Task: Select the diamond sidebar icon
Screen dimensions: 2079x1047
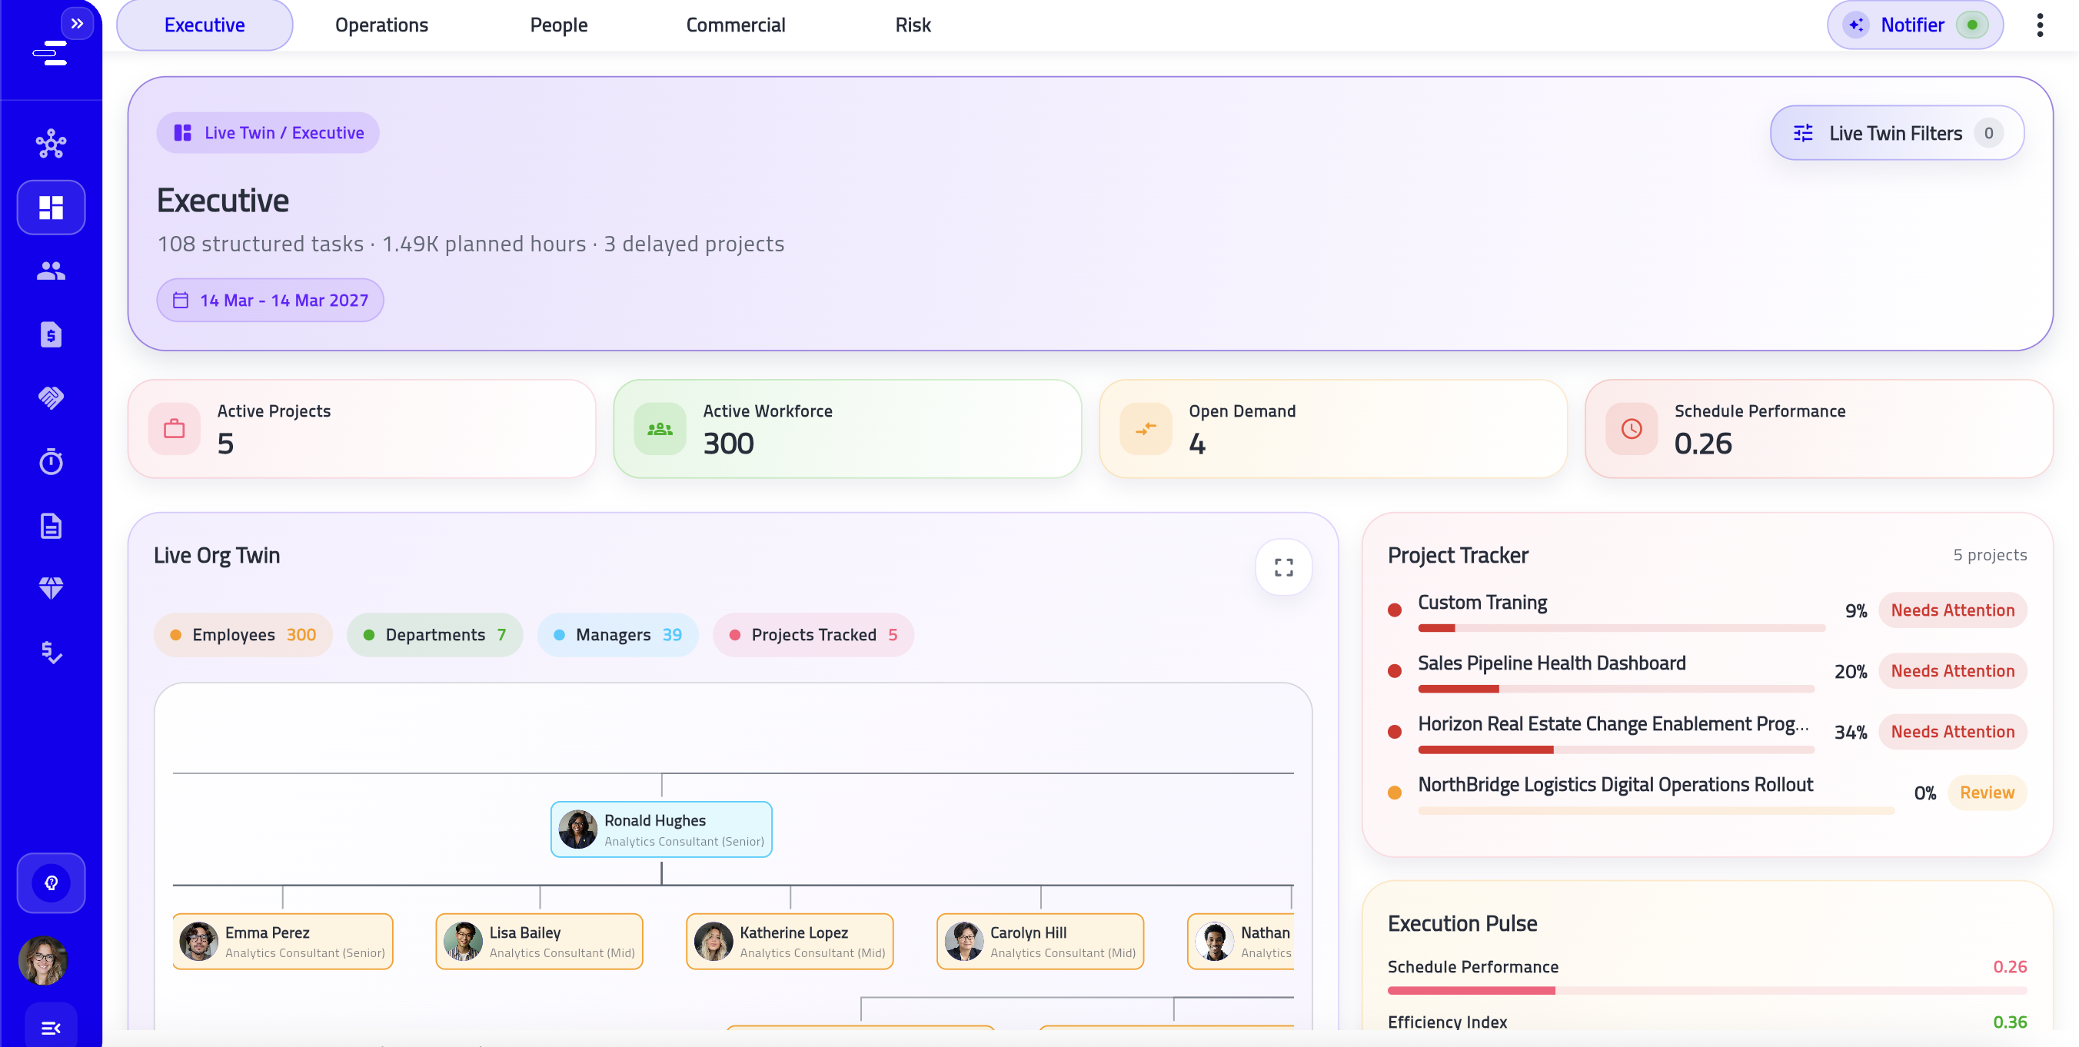Action: [51, 588]
